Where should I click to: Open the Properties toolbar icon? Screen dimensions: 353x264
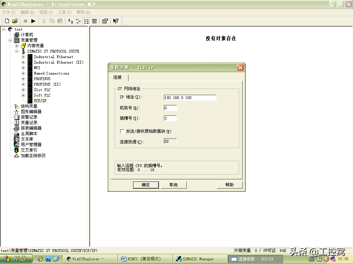pyautogui.click(x=105, y=21)
